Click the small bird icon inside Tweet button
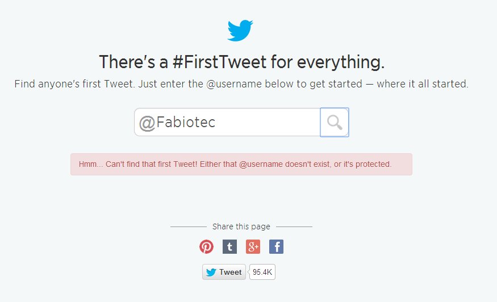497x302 pixels. click(x=211, y=272)
